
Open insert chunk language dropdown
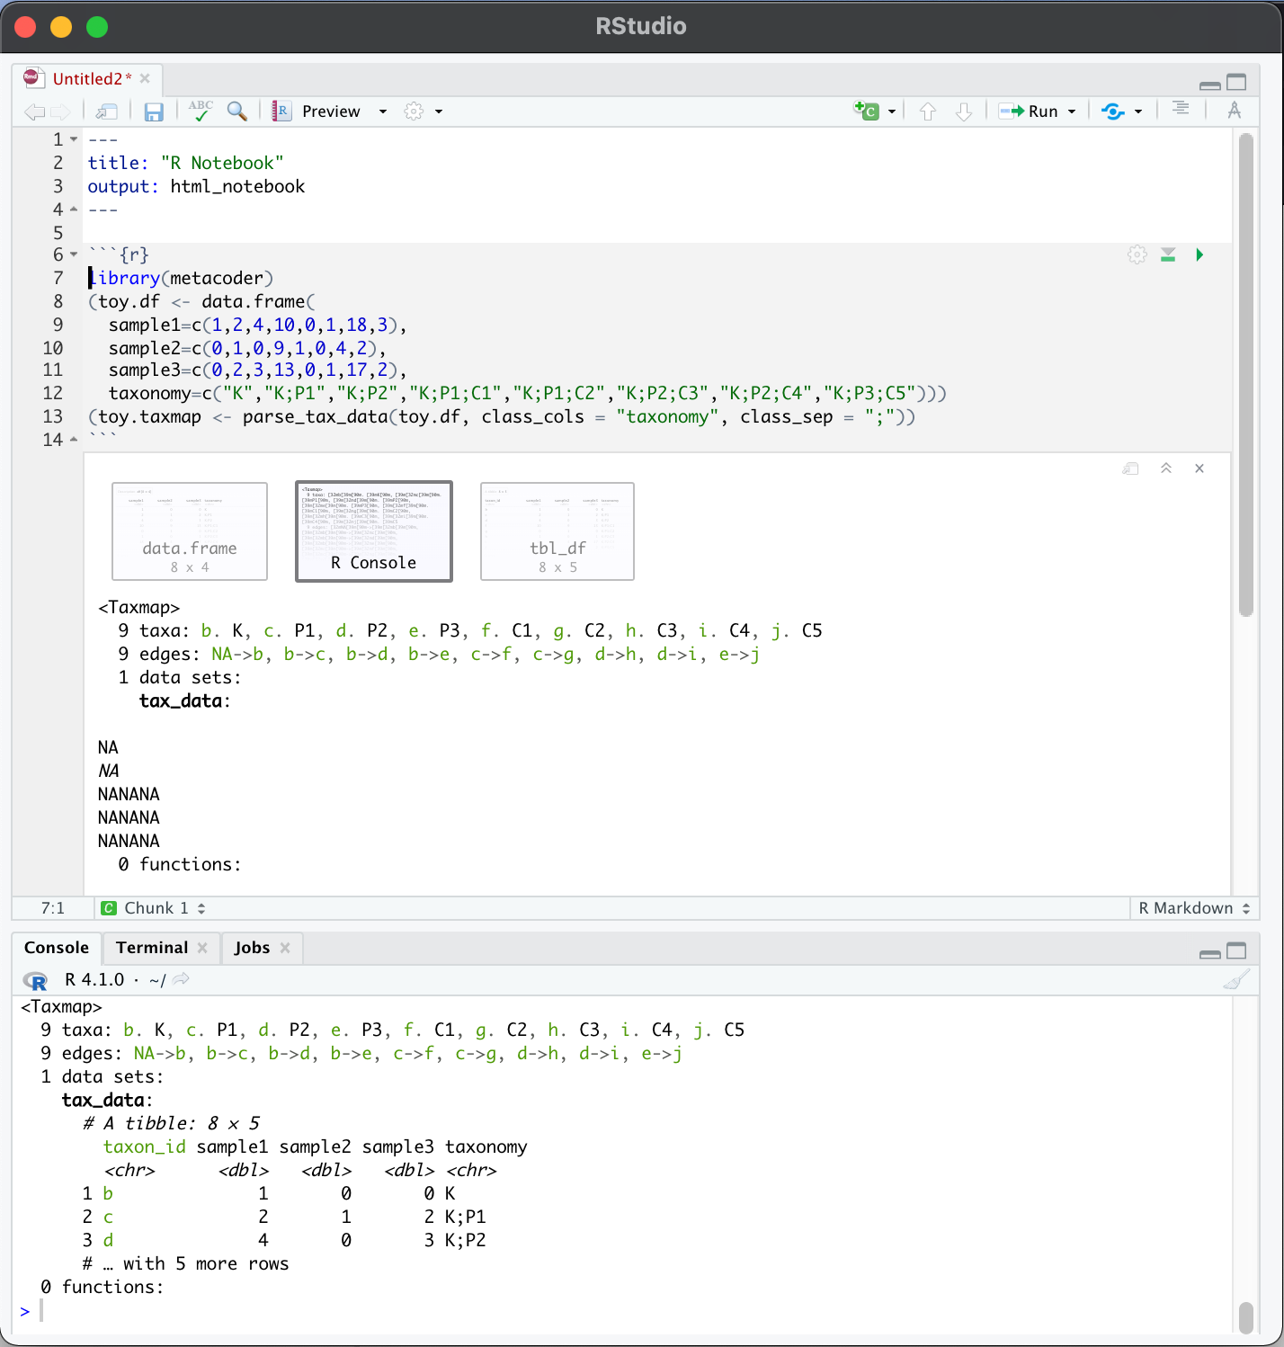(892, 112)
